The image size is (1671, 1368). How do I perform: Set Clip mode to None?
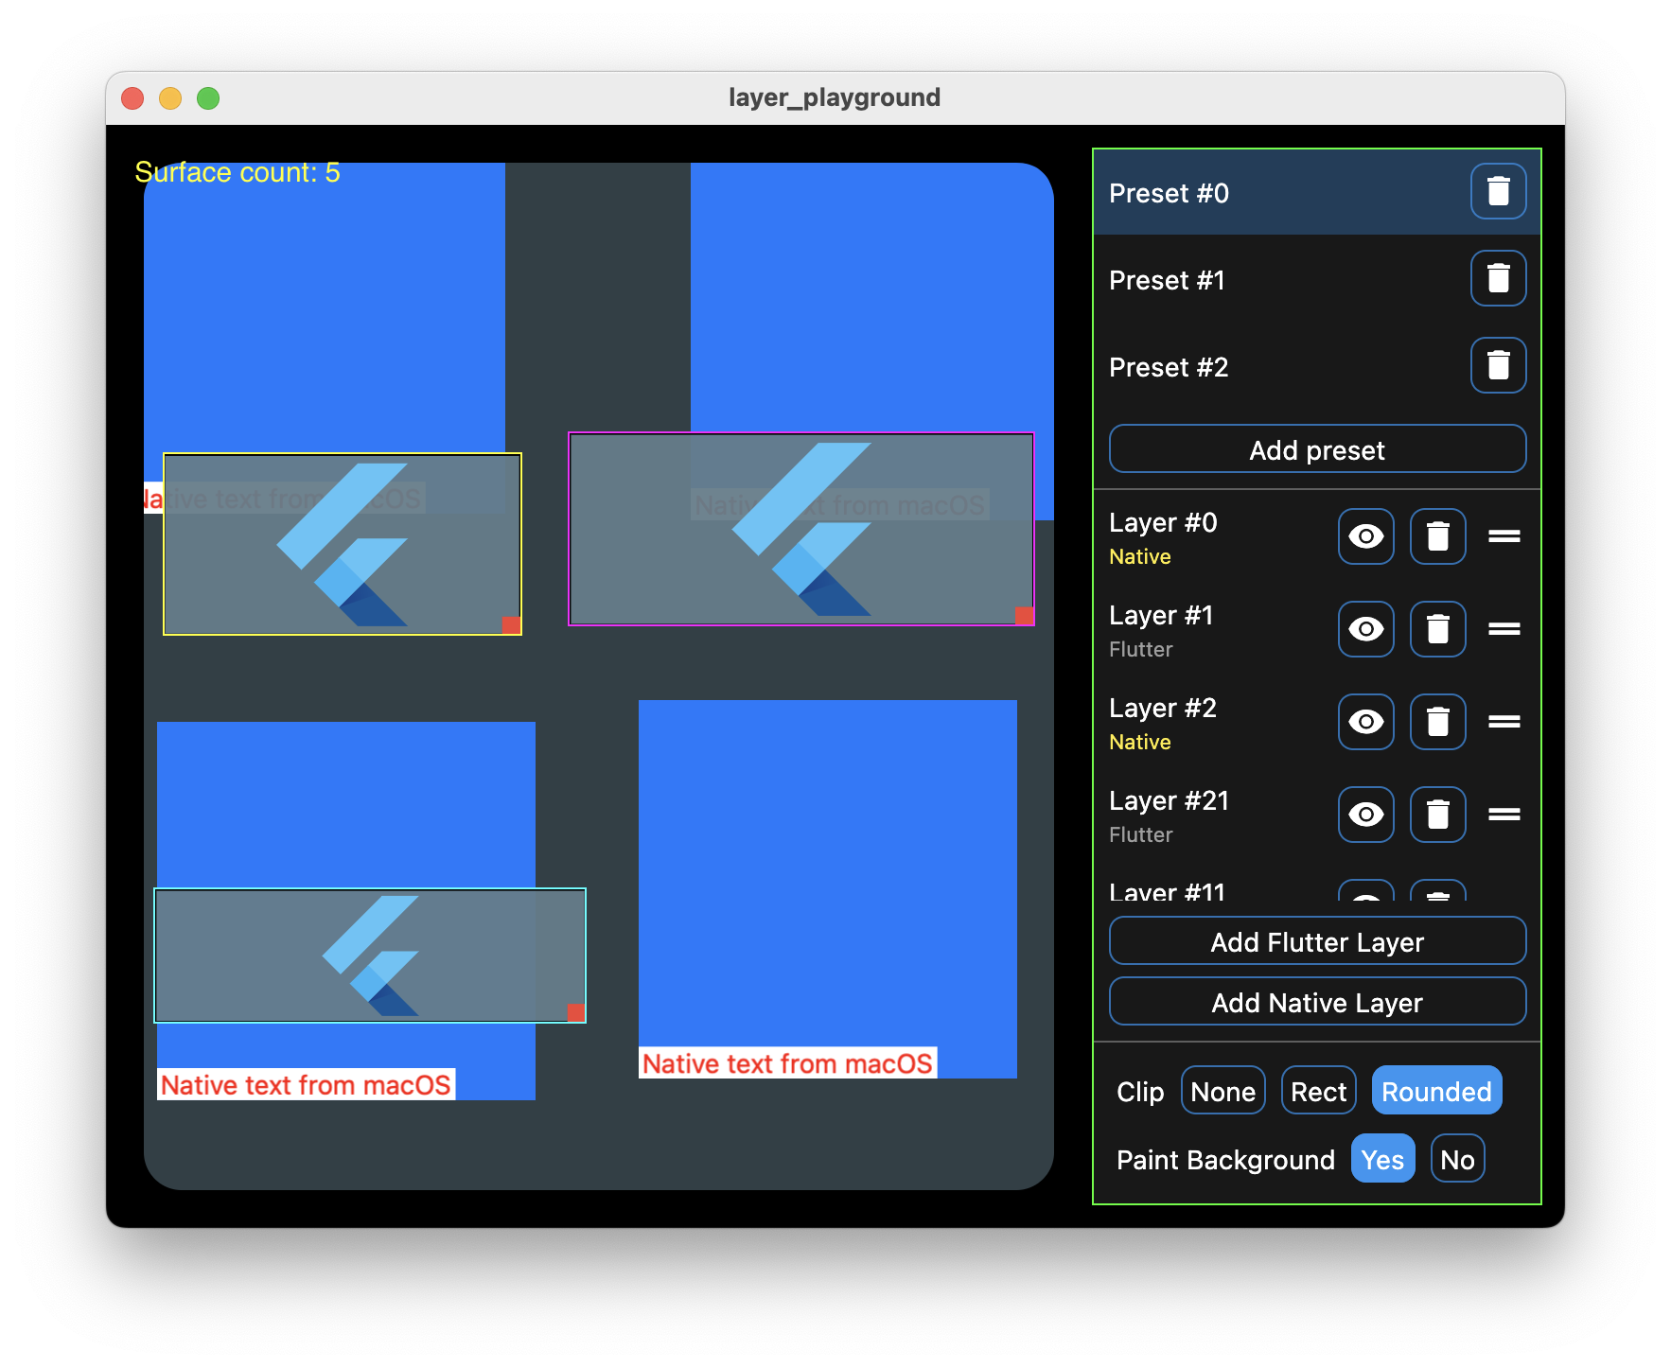tap(1222, 1090)
